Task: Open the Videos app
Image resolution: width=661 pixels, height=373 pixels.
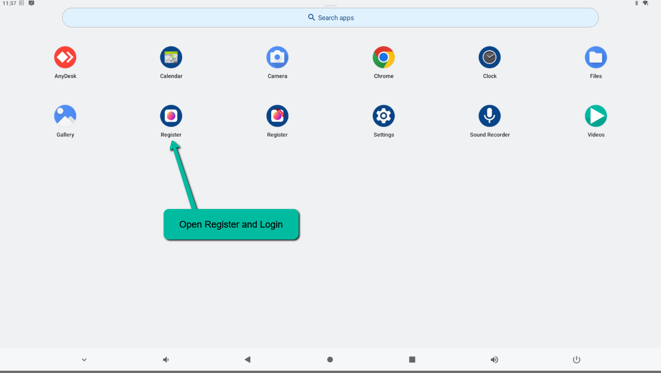Action: click(x=596, y=116)
